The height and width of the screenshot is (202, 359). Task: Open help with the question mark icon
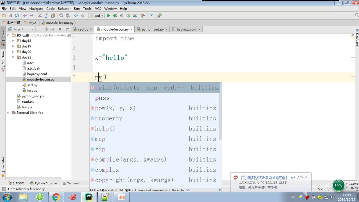point(151,16)
